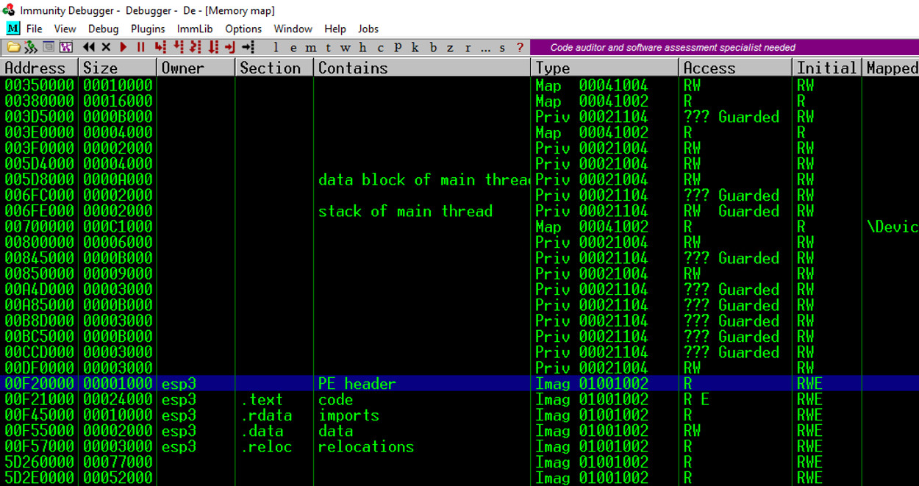
Task: Click the Step over icon
Action: pos(177,47)
